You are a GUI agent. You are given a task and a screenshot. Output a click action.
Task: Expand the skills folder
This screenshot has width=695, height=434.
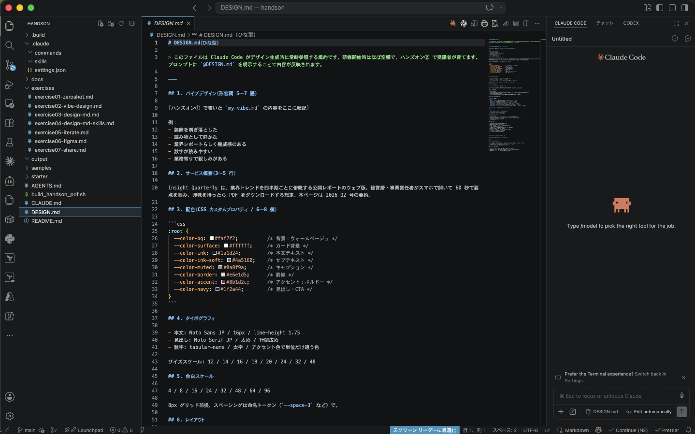[x=80, y=61]
